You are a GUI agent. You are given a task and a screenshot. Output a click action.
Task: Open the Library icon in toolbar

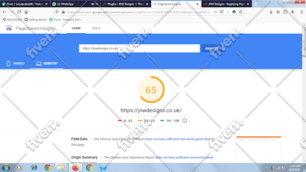coord(278,12)
